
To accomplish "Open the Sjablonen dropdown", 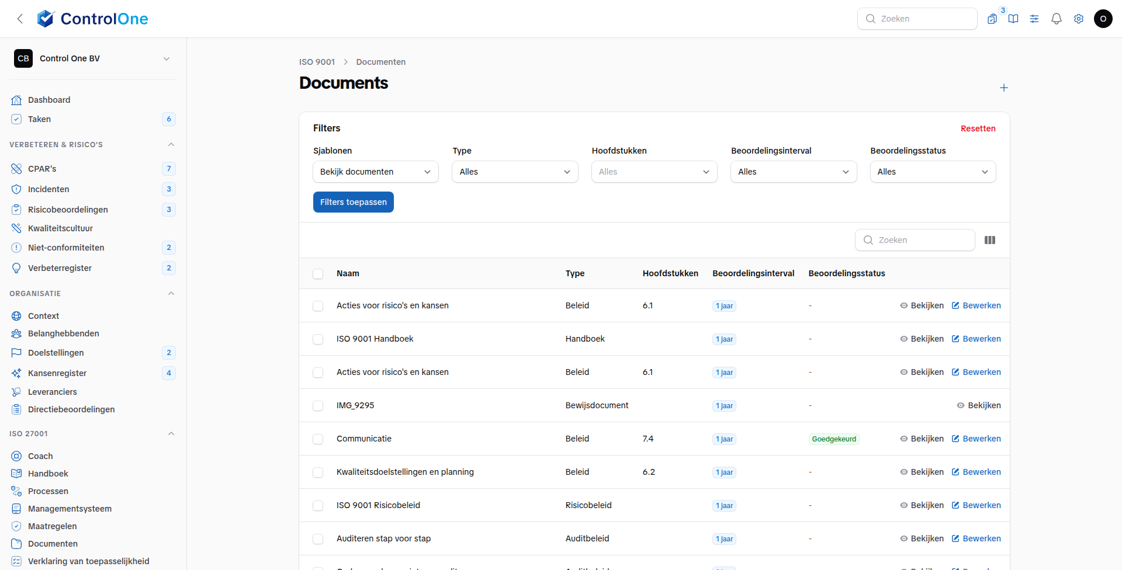I will 376,172.
